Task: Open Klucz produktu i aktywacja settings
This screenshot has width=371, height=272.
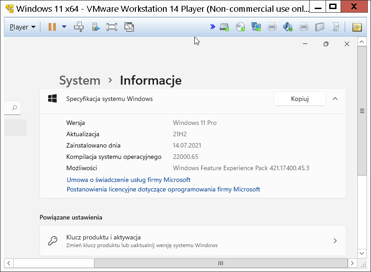Action: point(193,241)
